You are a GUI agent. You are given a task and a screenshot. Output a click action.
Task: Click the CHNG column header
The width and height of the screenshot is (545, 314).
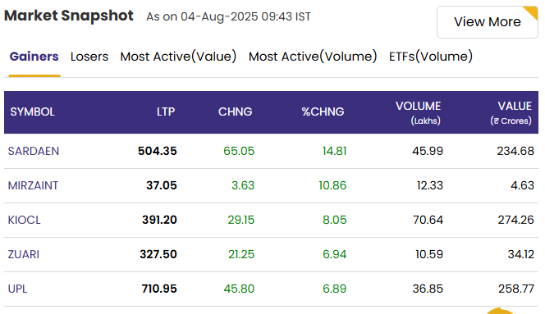click(236, 111)
